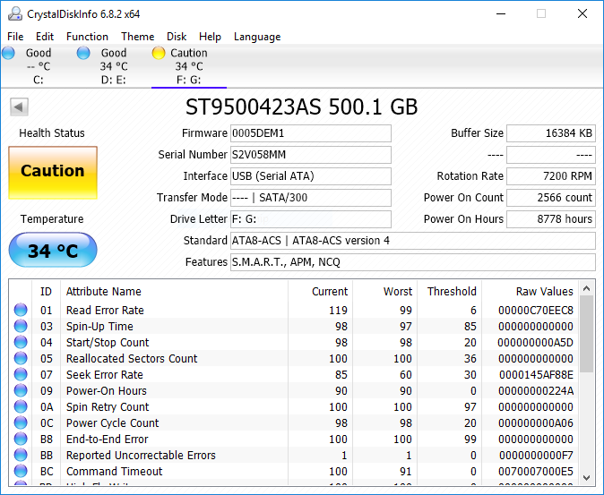Screen dimensions: 604x495
Task: Click the Features field S.M.A.R.T., APM, NCQ
Action: 413,262
